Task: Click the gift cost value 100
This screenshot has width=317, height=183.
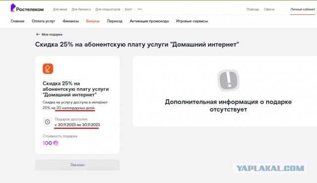Action: [48, 143]
